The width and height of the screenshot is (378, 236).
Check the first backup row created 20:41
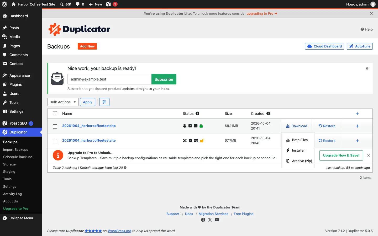click(55, 126)
